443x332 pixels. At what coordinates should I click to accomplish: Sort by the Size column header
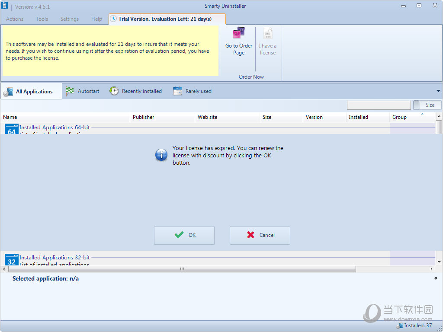pyautogui.click(x=281, y=117)
